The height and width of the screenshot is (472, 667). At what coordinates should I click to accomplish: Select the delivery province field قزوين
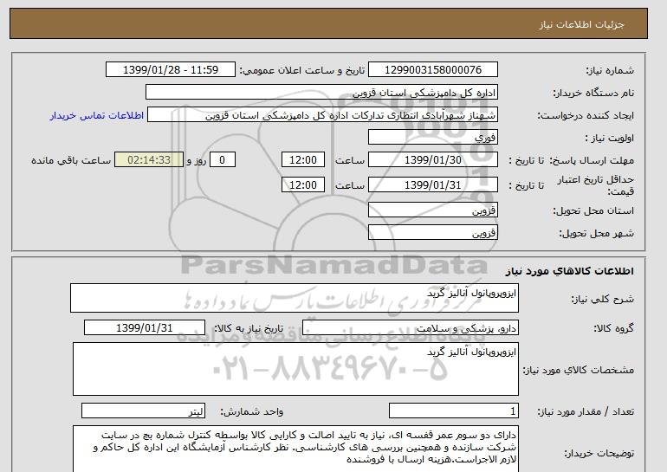point(432,210)
